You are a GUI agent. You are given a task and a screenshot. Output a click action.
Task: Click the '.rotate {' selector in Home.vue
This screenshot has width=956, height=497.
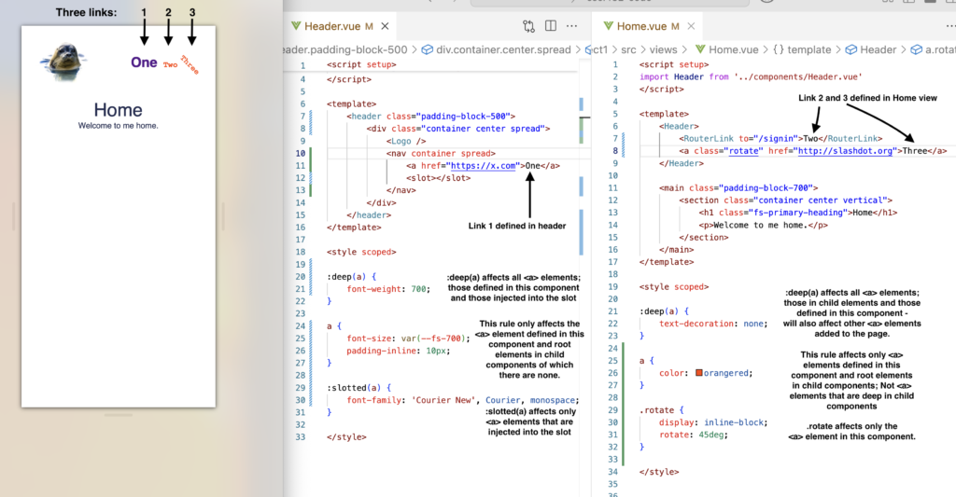click(x=662, y=410)
